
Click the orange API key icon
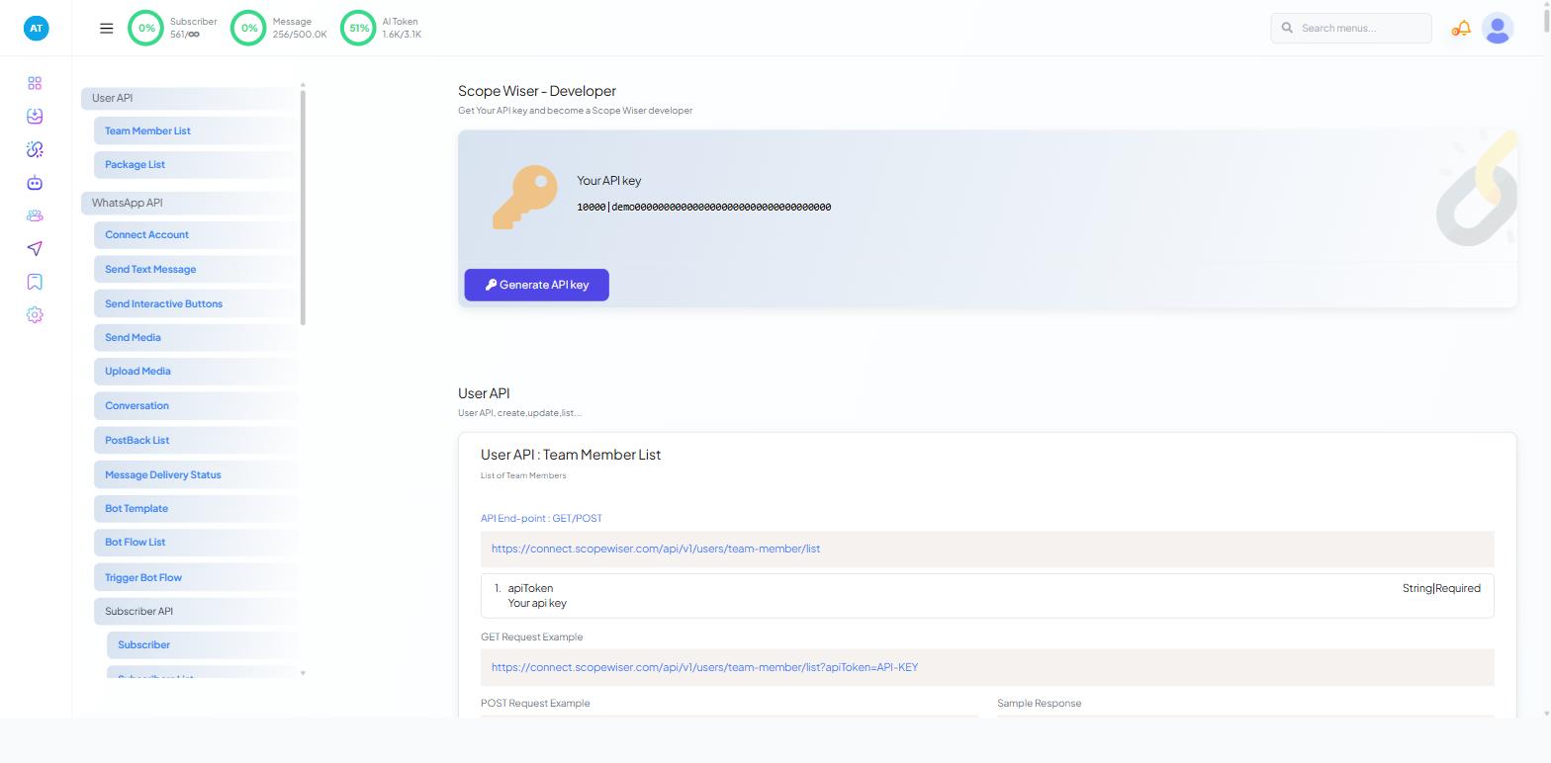pyautogui.click(x=525, y=197)
